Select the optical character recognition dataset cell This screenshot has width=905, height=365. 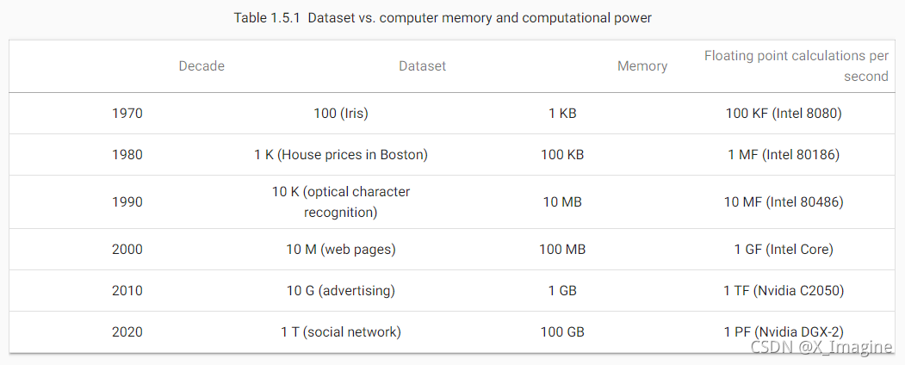coord(341,202)
